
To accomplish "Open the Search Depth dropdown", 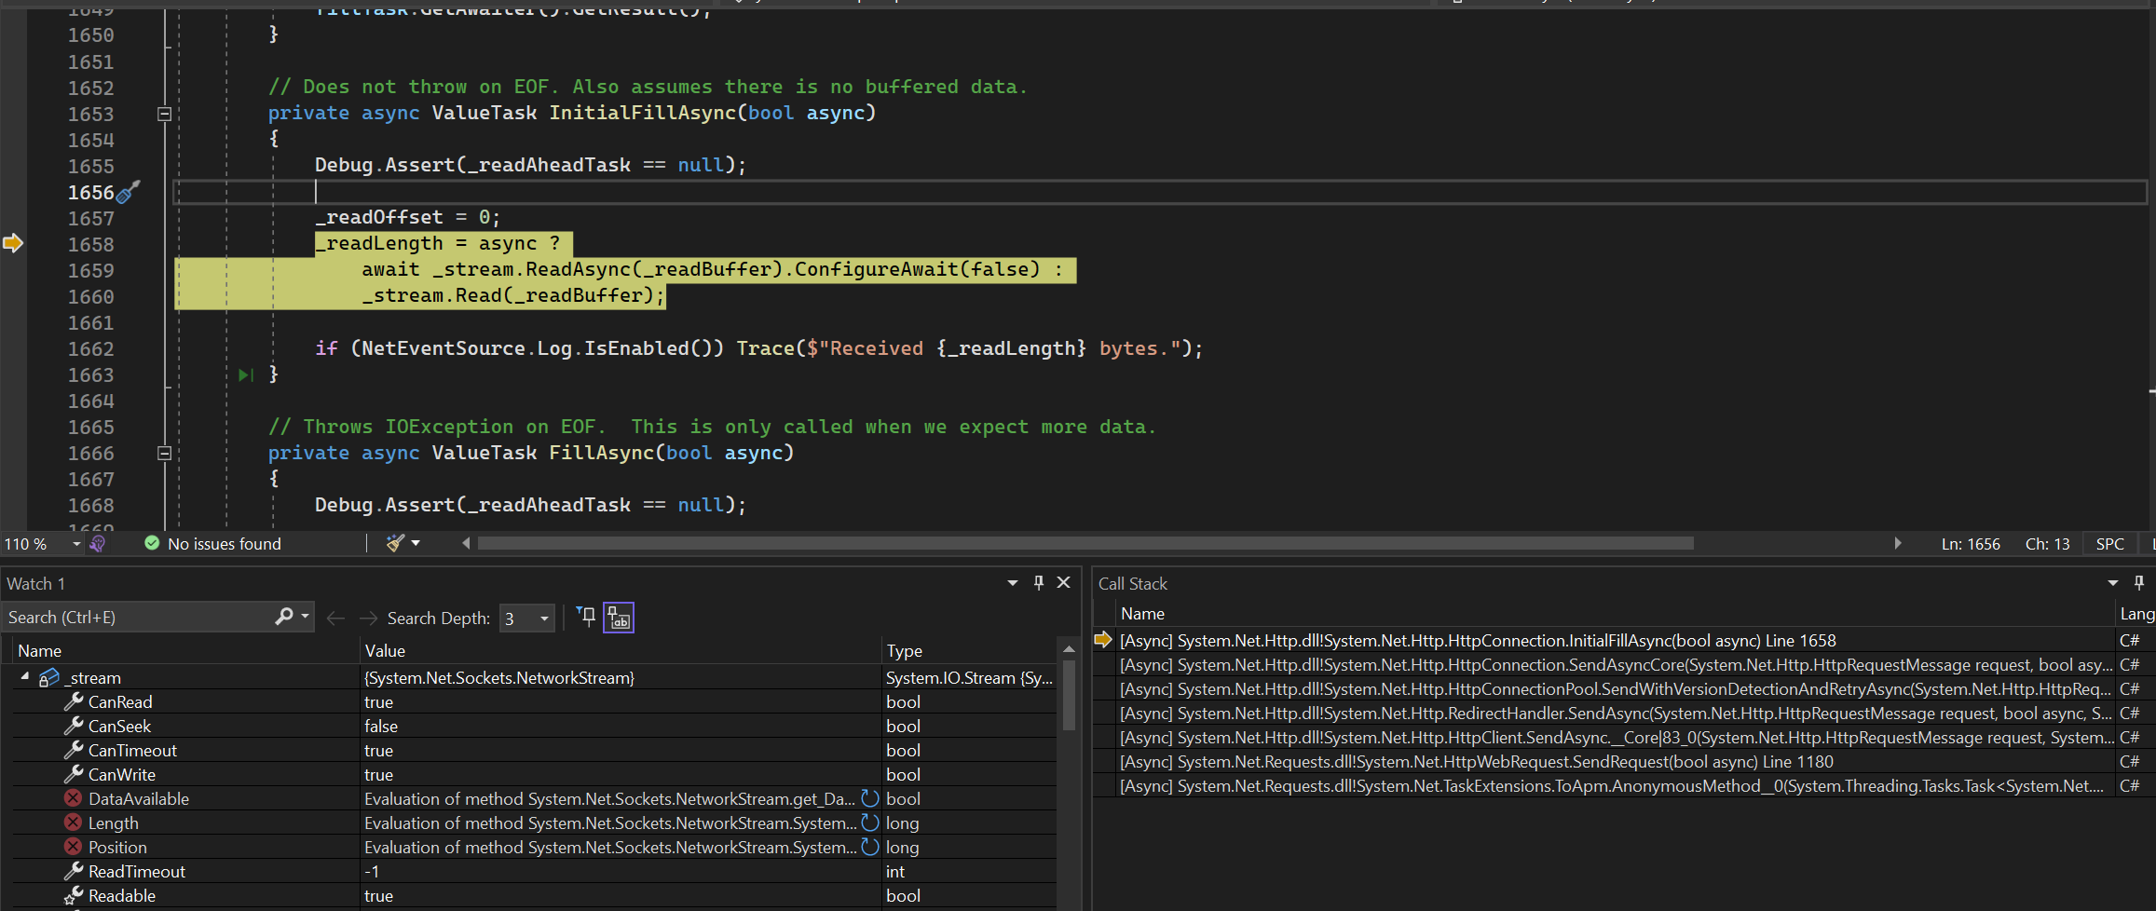I will [544, 618].
